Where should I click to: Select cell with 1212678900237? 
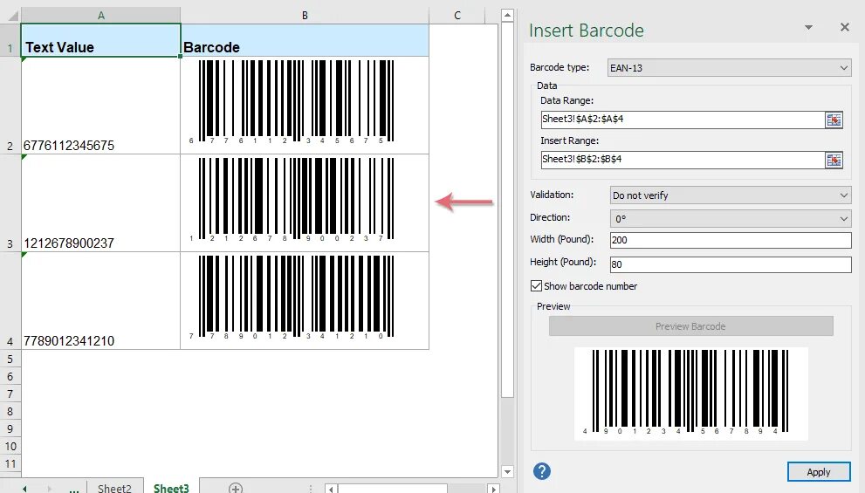(101, 203)
